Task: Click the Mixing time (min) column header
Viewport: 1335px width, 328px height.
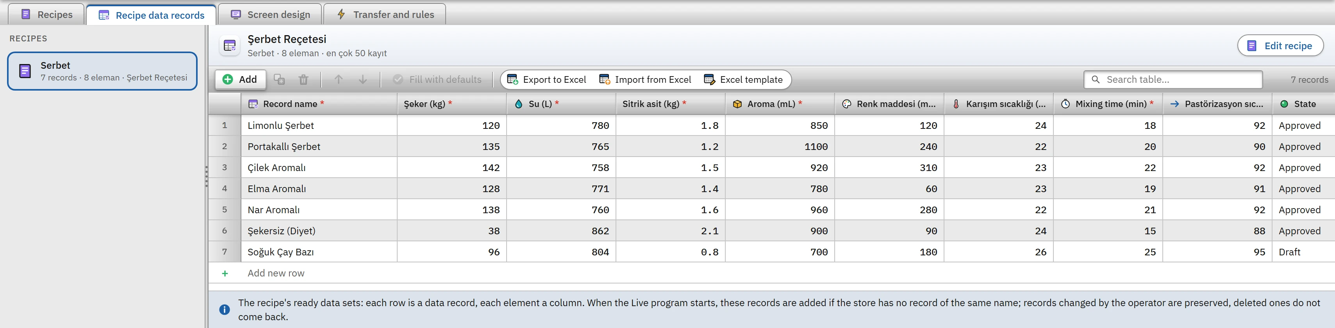Action: point(1108,103)
